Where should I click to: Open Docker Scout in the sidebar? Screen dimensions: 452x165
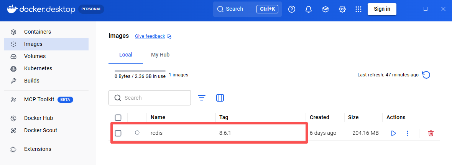point(46,130)
